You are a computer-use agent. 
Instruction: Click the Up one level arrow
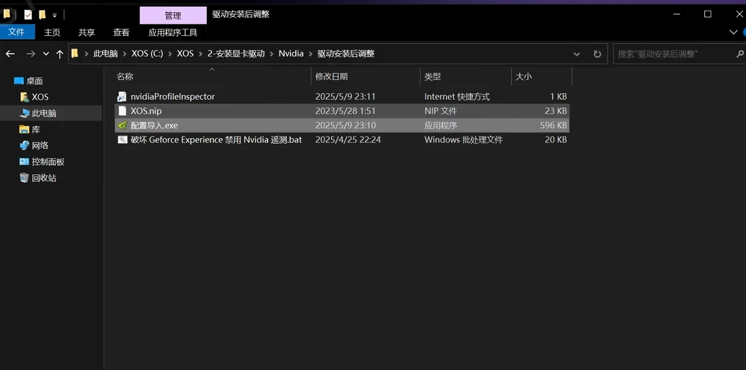(60, 54)
